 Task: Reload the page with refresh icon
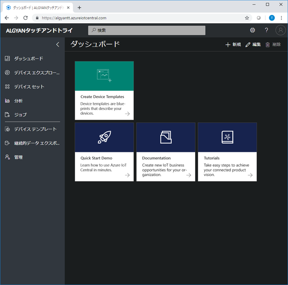click(x=25, y=18)
